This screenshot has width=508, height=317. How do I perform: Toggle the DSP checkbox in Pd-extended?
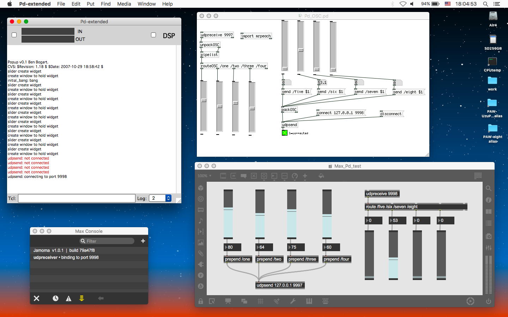[153, 35]
